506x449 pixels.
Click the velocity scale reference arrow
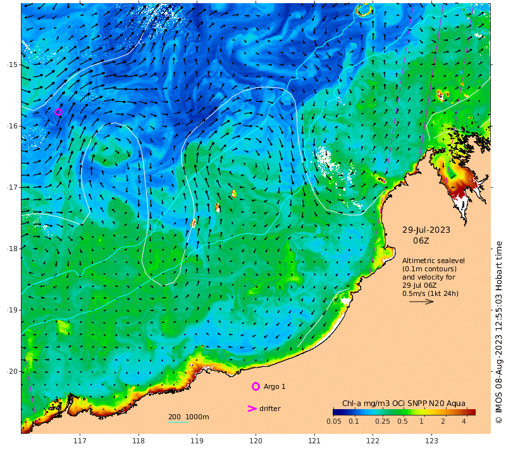(421, 302)
